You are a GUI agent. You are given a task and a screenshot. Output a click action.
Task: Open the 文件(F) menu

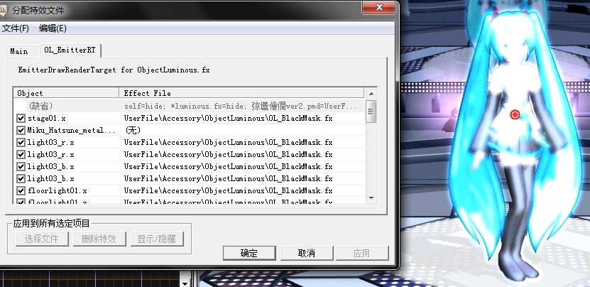click(16, 28)
